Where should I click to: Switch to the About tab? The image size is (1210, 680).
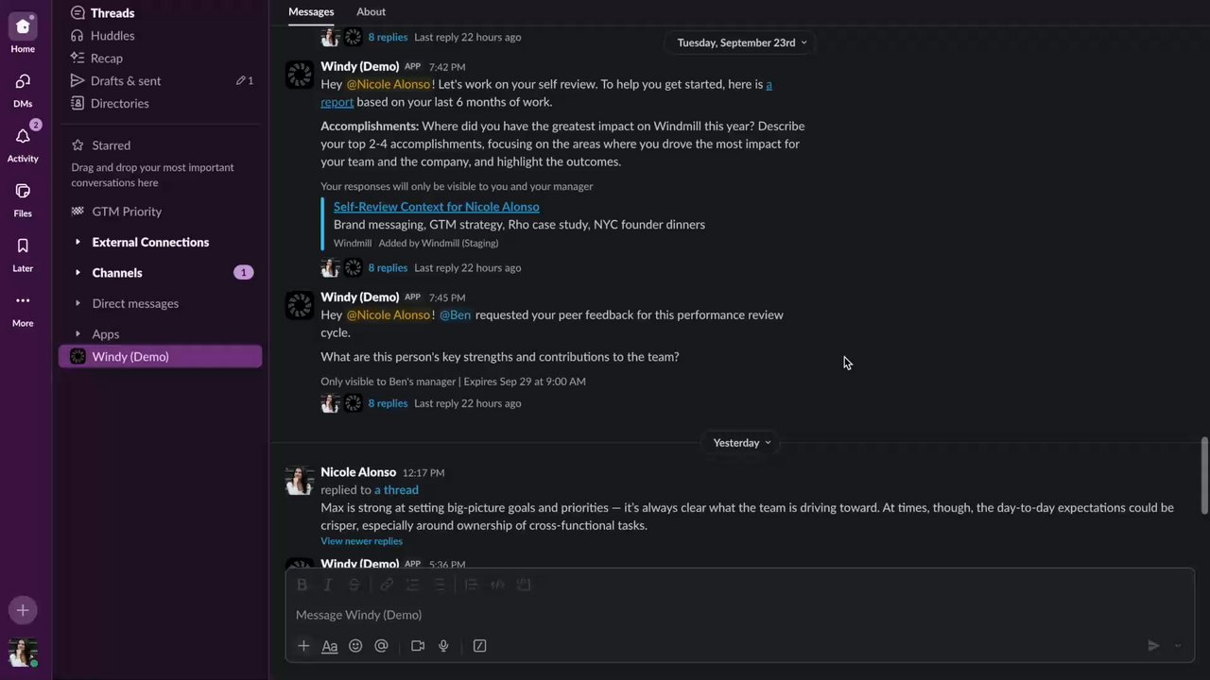click(371, 11)
